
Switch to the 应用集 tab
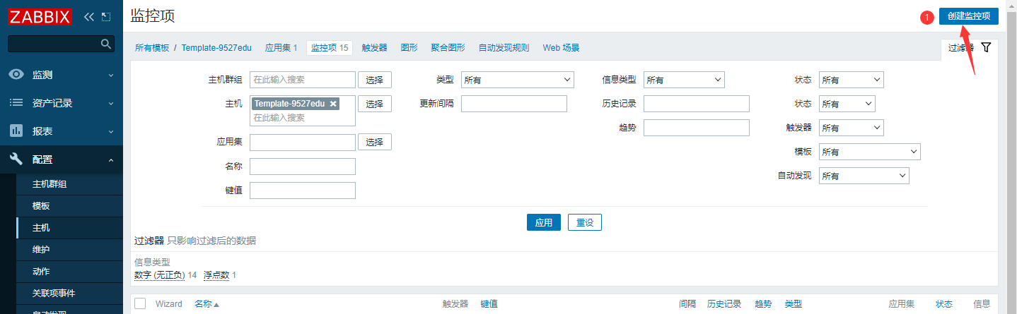click(281, 47)
